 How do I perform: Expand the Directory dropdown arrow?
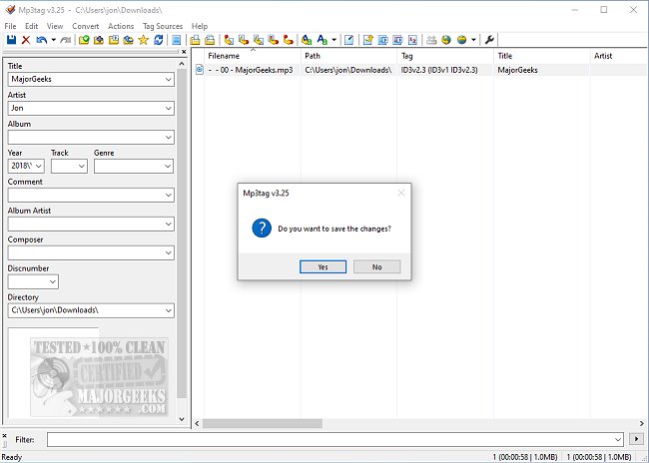pyautogui.click(x=168, y=310)
